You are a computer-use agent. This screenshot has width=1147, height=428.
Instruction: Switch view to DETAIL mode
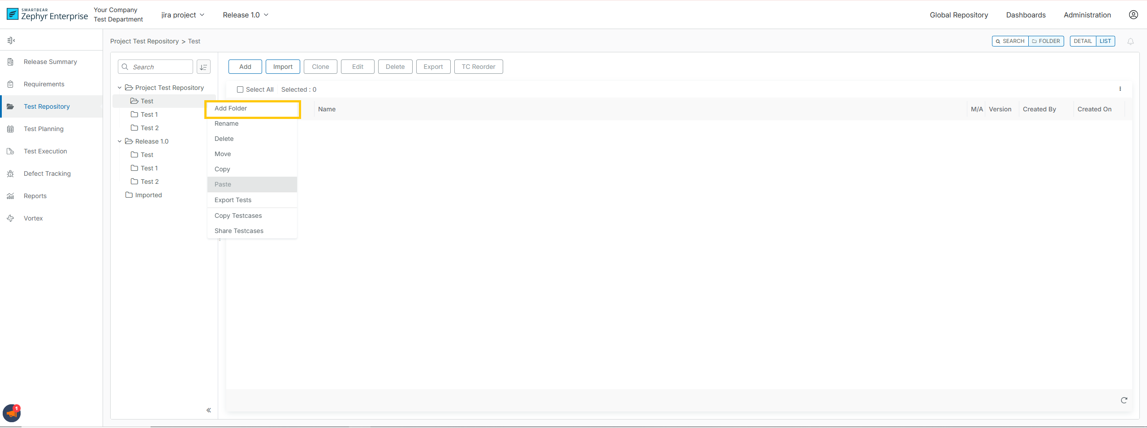click(1083, 41)
